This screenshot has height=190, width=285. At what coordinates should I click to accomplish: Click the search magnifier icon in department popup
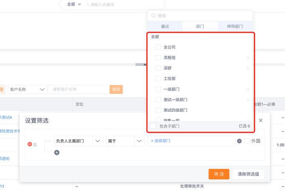[153, 16]
